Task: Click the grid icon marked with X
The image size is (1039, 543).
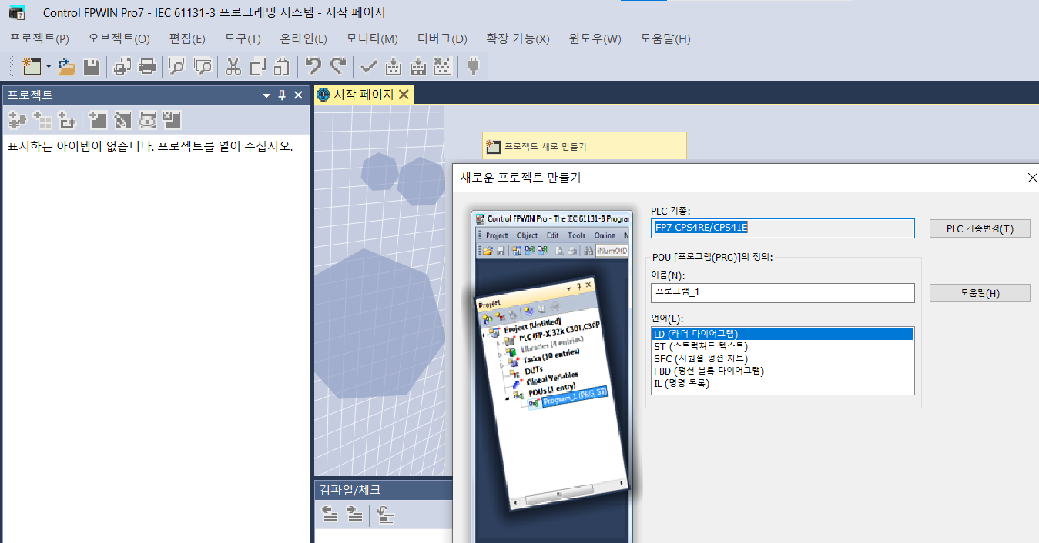Action: (x=443, y=67)
